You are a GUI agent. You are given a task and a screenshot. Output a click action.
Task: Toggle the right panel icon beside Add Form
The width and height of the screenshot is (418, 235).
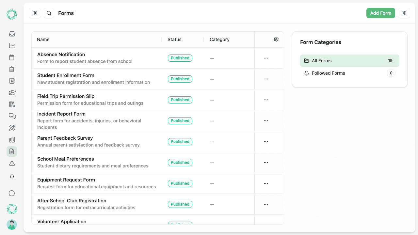point(404,13)
